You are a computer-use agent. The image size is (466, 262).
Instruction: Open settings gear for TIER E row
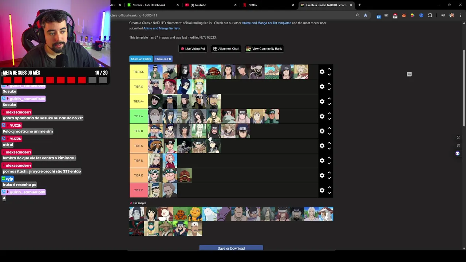click(322, 175)
